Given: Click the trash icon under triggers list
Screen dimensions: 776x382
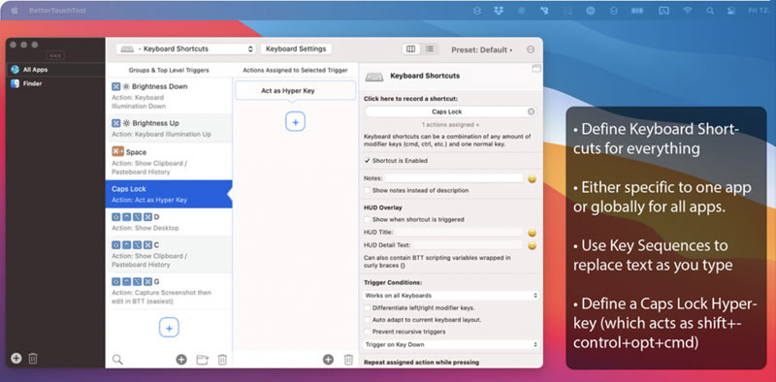Looking at the screenshot, I should click(223, 360).
